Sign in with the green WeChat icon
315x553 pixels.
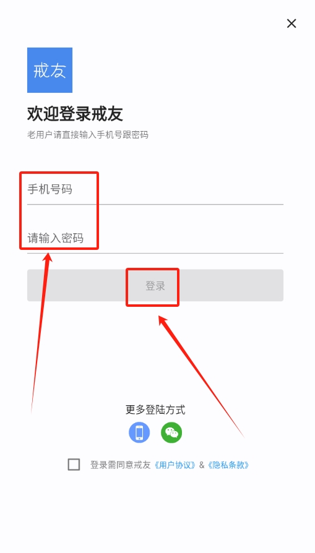[x=171, y=432]
